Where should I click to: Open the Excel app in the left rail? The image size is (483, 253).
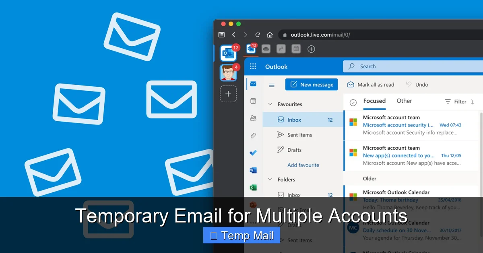[253, 188]
